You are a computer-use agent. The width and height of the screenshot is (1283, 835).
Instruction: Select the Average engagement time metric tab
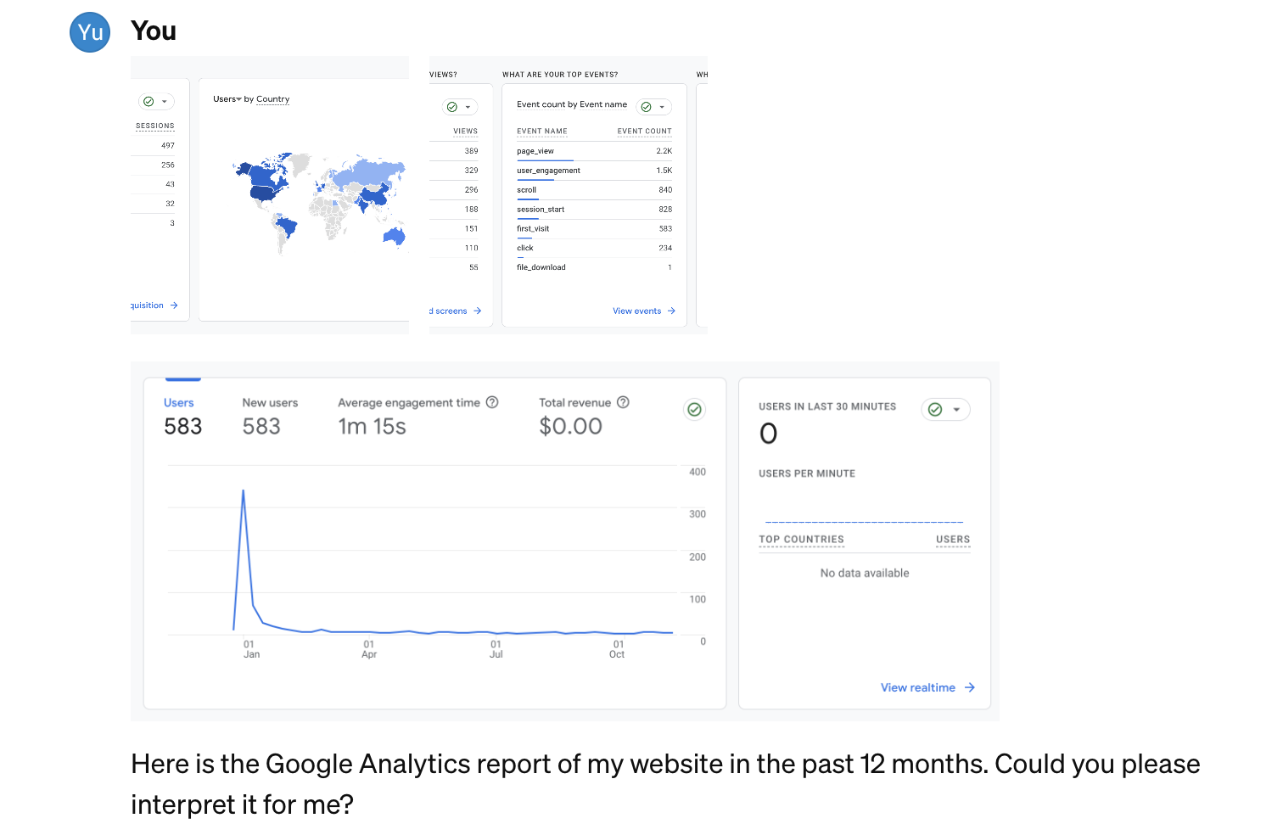pos(417,417)
